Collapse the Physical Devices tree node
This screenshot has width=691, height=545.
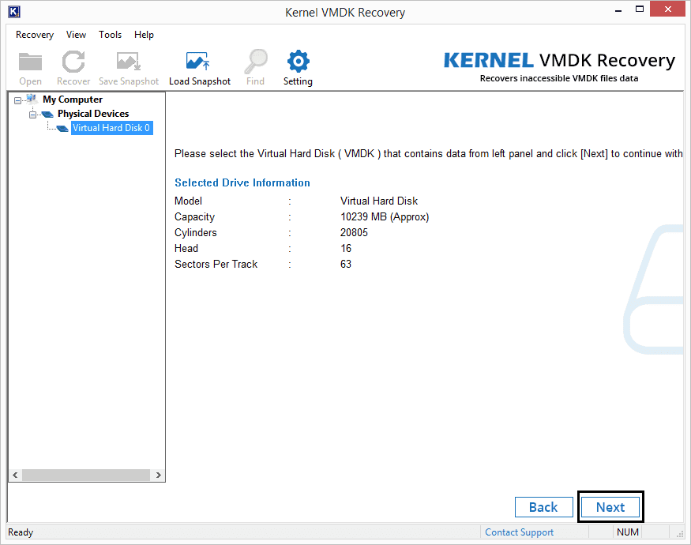[32, 115]
